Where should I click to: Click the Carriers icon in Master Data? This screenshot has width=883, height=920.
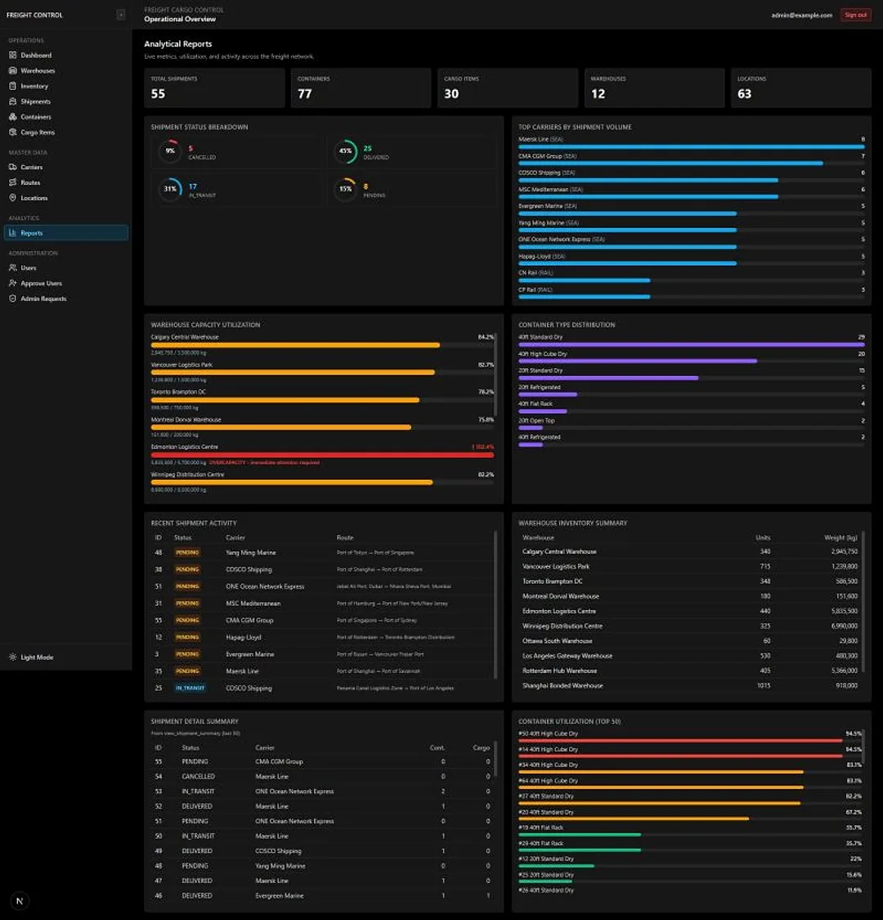(x=13, y=167)
